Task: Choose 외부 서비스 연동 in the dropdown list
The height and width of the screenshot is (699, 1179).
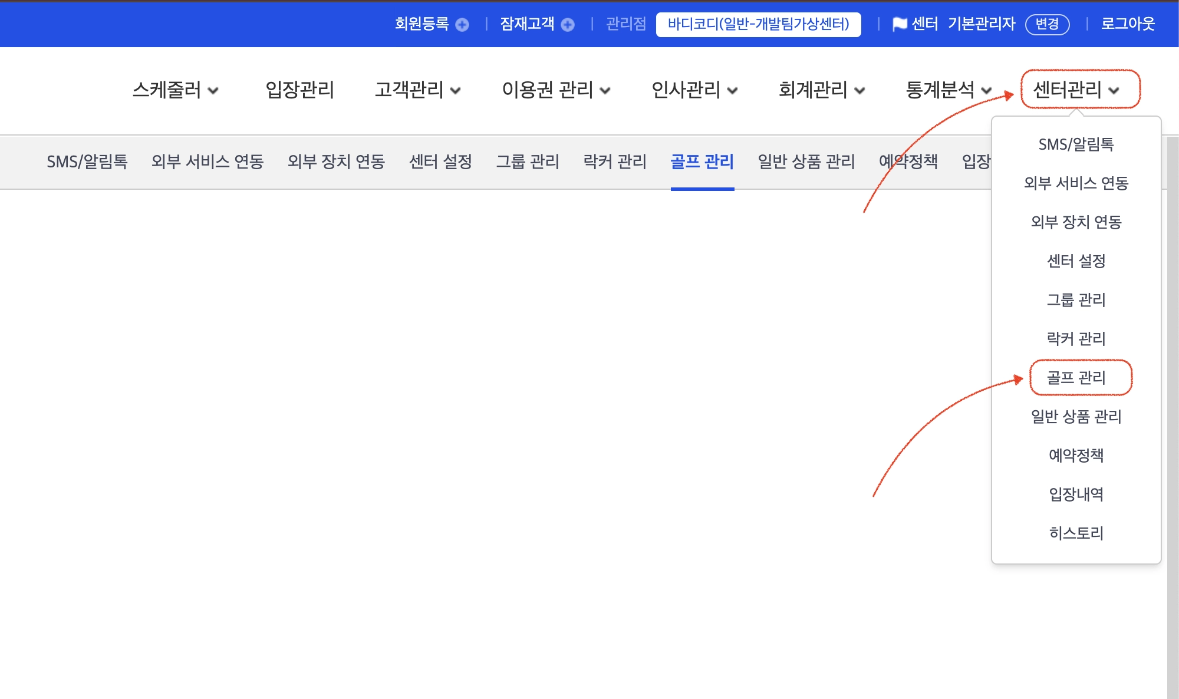Action: click(x=1076, y=183)
